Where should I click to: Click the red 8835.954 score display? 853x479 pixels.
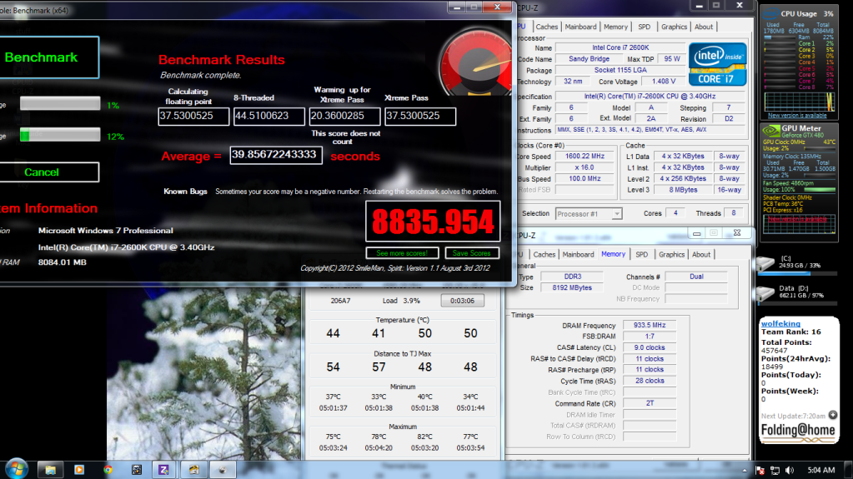point(433,222)
